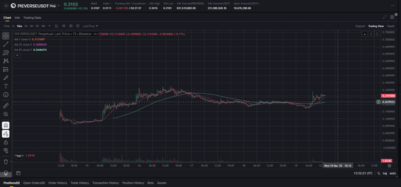Viewport: 401px width, 187px height.
Task: Expand chart to fullscreen
Action: point(385,17)
